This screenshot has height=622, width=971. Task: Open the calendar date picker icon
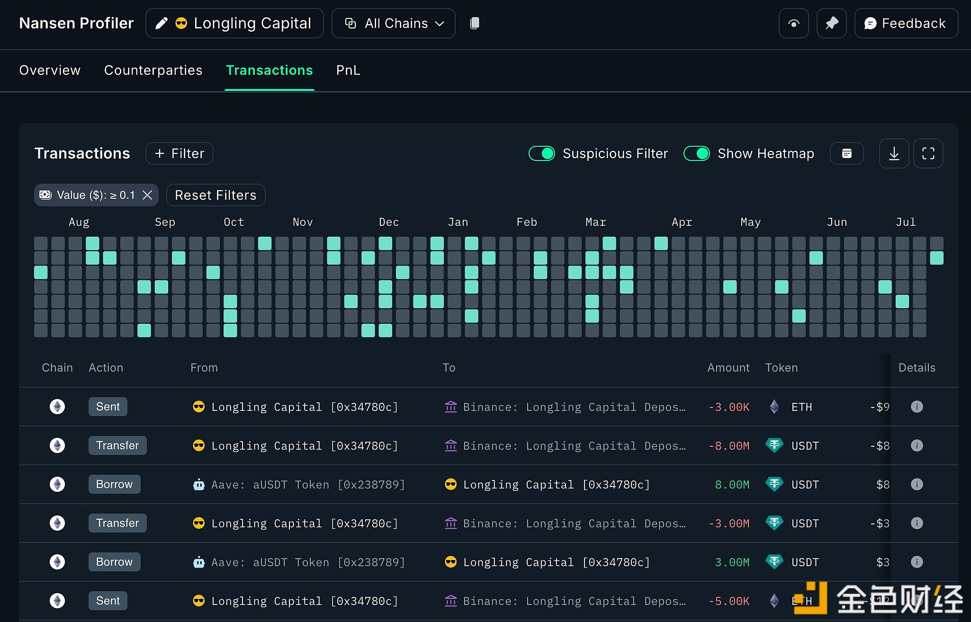tap(846, 153)
